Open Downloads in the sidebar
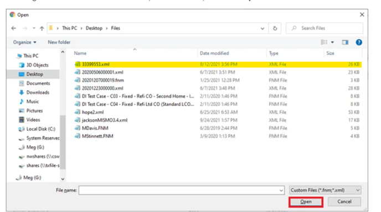 [x=38, y=92]
